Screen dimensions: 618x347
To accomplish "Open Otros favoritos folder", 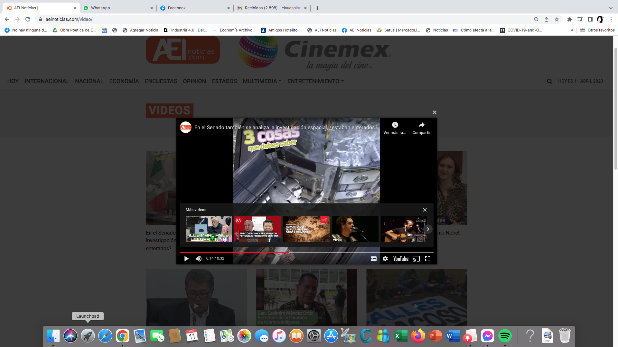I will [x=597, y=30].
